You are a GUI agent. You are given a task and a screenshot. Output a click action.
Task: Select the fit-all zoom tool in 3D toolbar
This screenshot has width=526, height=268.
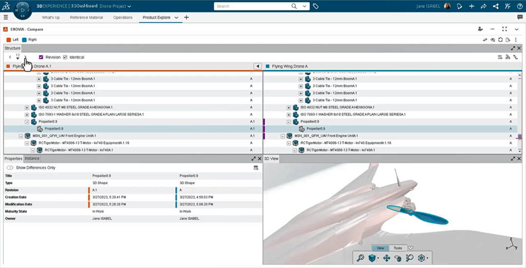tap(360, 258)
